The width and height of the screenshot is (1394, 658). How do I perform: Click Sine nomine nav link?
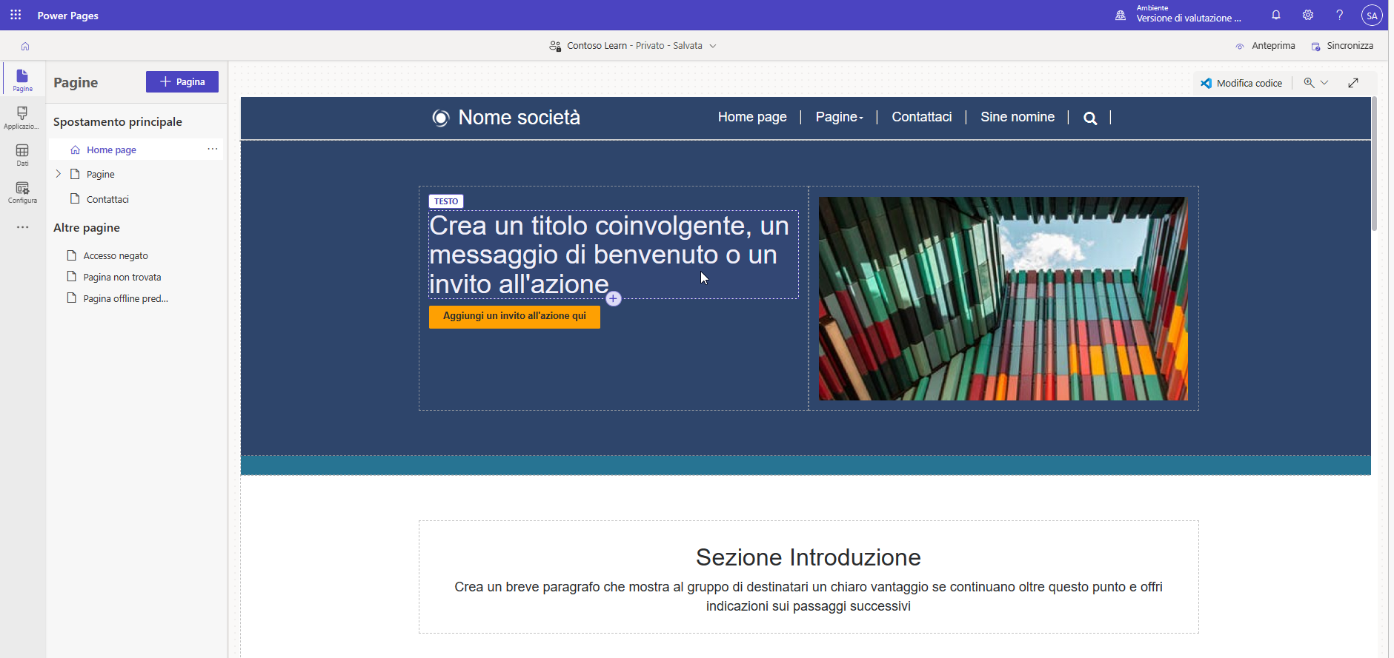point(1018,117)
